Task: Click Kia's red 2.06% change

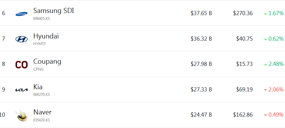Action: (274, 90)
